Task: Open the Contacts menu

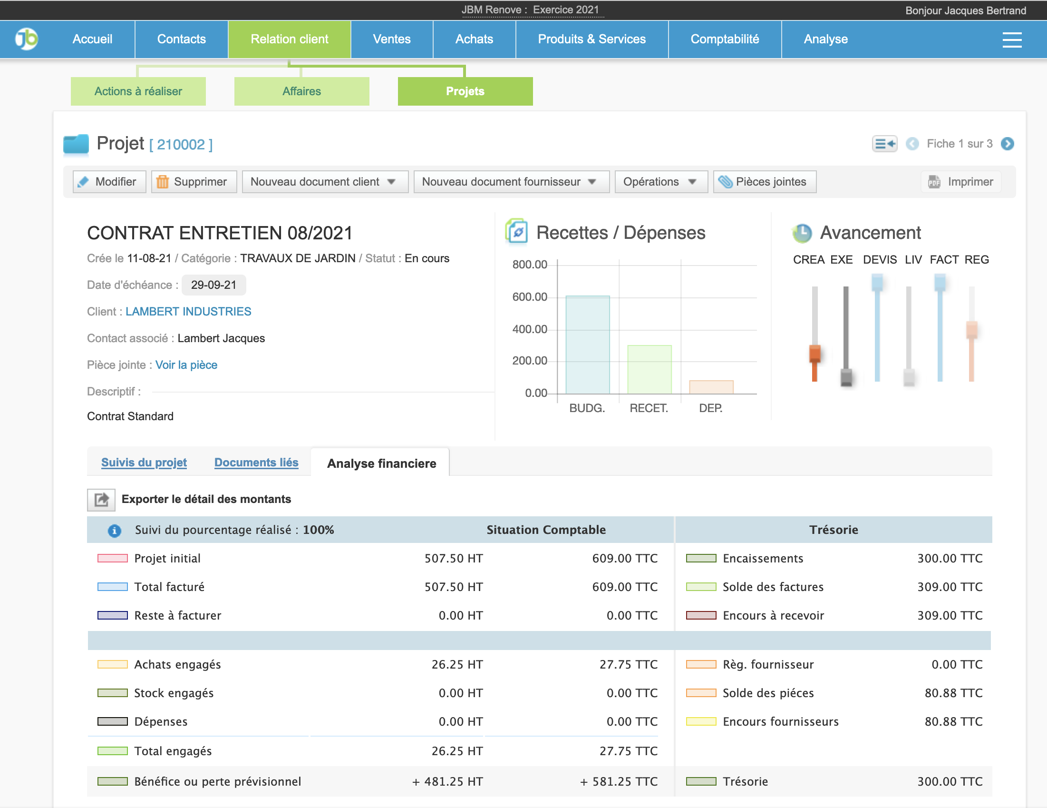Action: pos(182,39)
